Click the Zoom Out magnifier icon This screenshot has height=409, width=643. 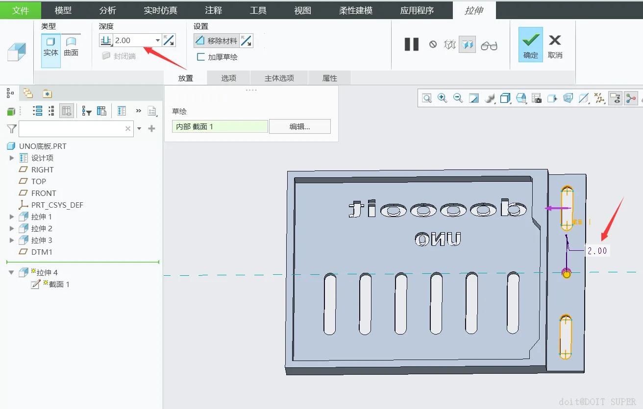point(458,98)
